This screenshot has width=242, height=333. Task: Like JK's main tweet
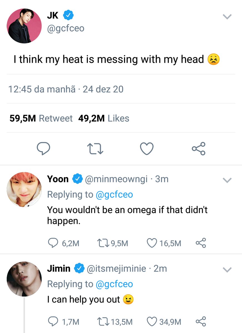[x=147, y=149]
